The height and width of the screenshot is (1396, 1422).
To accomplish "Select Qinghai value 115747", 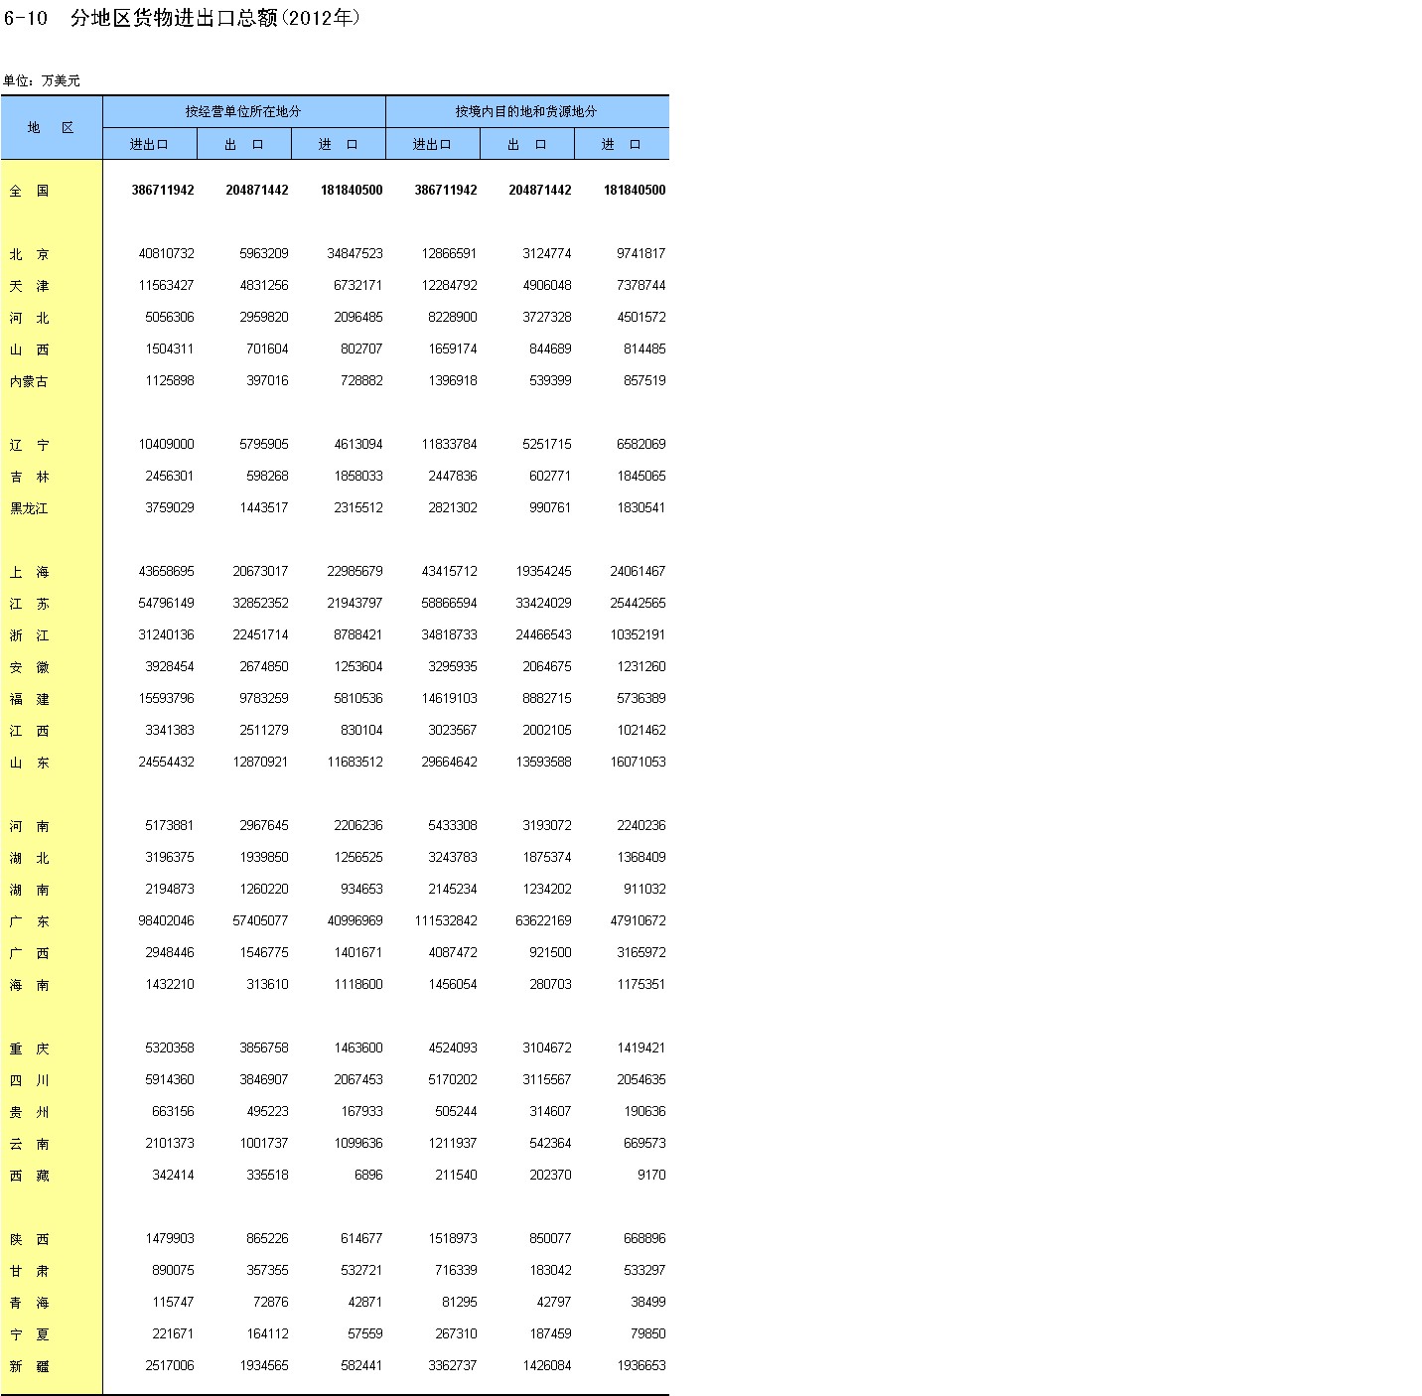I will (174, 1302).
